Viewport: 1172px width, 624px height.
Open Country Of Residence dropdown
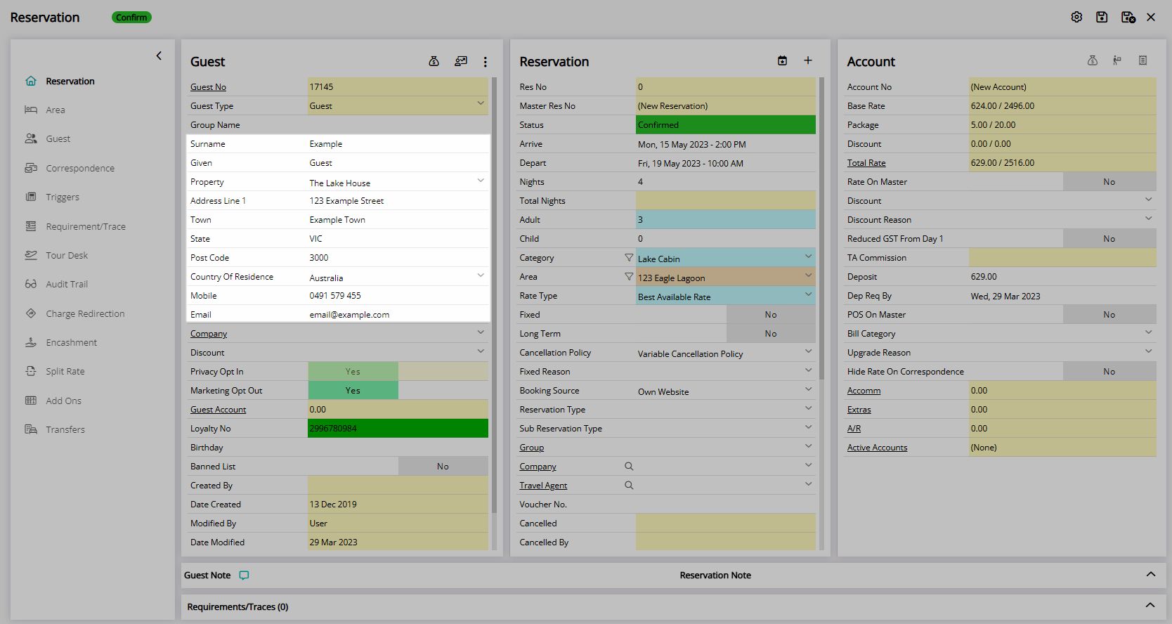tap(481, 275)
